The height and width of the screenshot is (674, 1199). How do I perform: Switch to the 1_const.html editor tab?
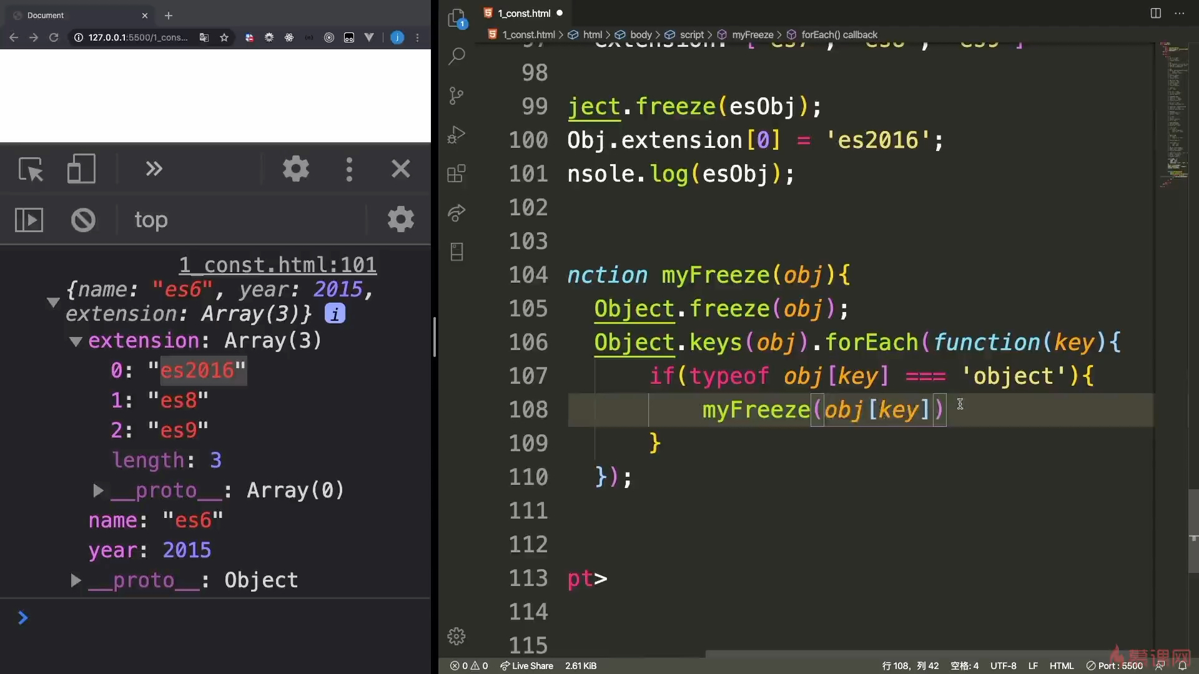[524, 13]
